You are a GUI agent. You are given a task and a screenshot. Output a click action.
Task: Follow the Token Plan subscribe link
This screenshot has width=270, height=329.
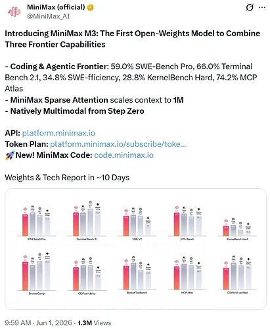tap(118, 144)
